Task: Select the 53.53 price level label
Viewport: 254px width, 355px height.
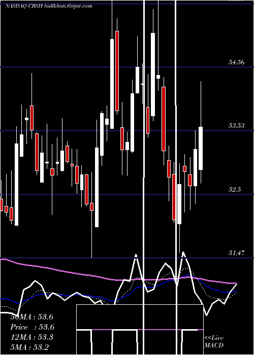Action: (x=237, y=125)
